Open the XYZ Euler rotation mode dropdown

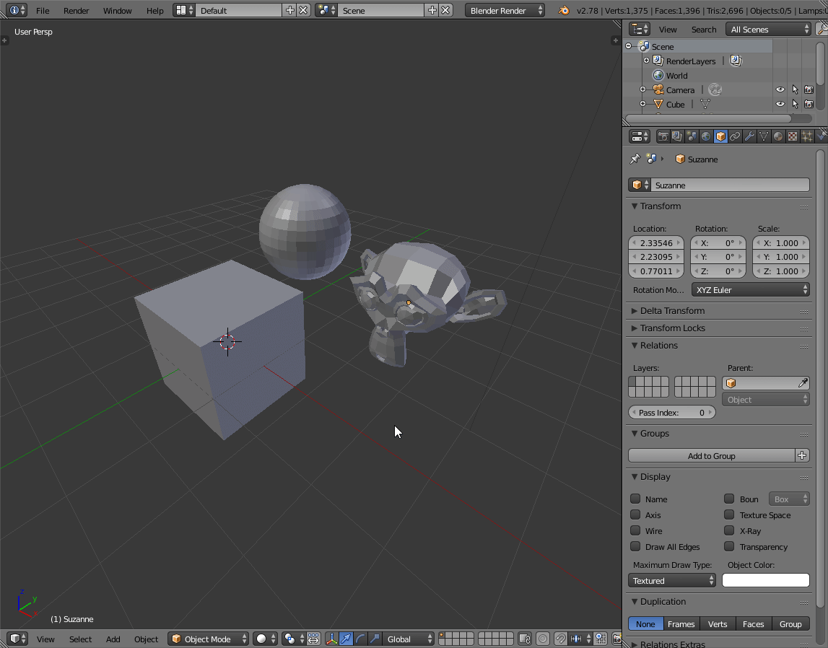click(x=750, y=289)
